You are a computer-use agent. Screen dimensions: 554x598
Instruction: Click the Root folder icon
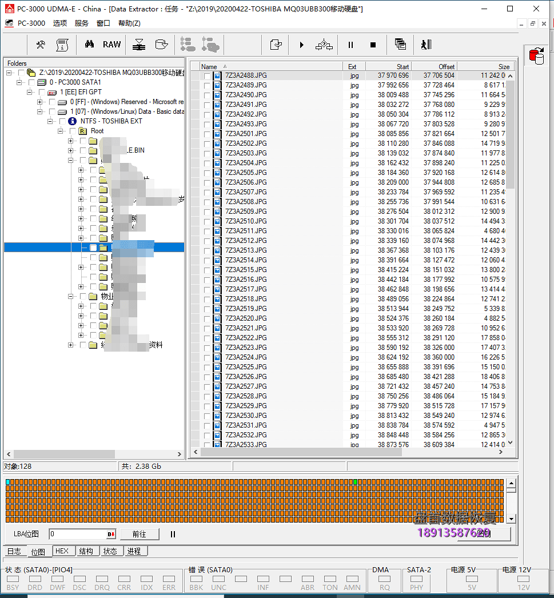[x=83, y=131]
